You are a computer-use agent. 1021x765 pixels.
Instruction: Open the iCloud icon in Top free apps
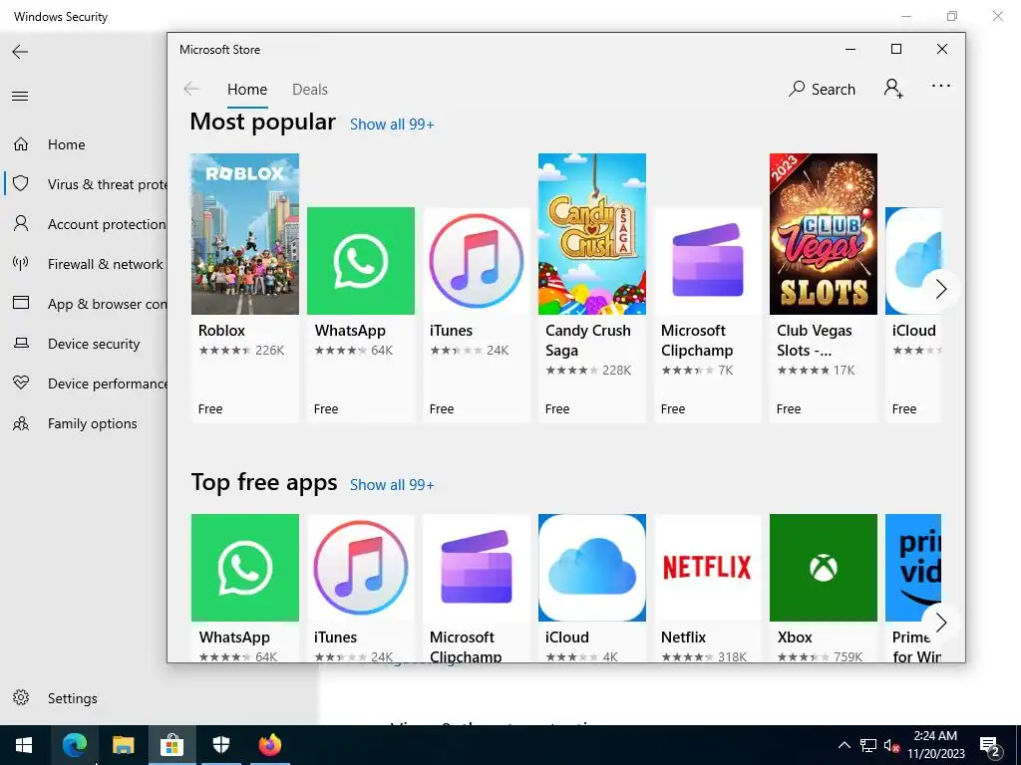pos(592,568)
